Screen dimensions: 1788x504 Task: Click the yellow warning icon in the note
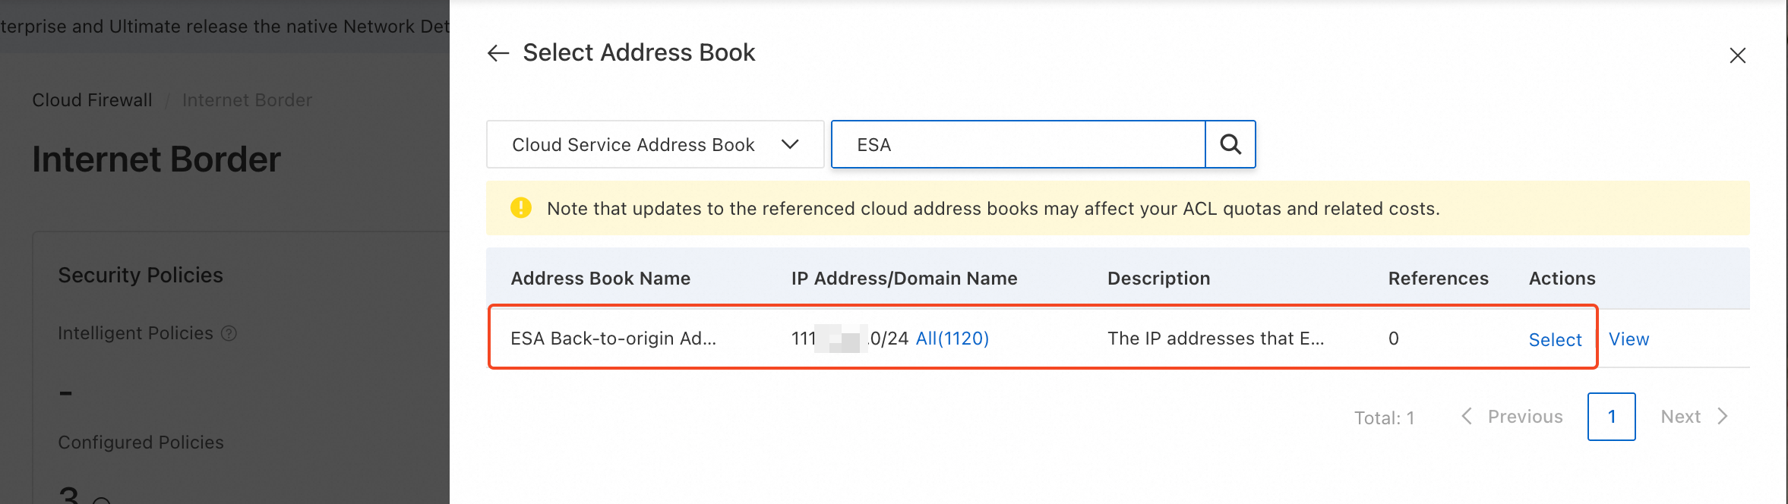[521, 208]
